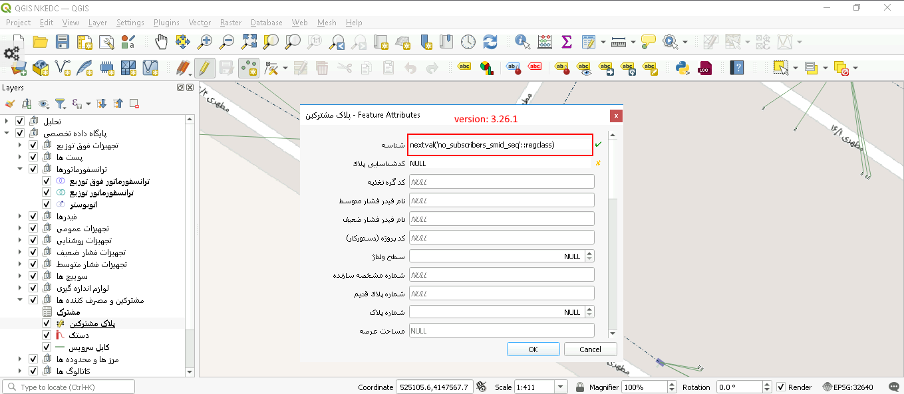
Task: Click the locate search bar
Action: pos(67,386)
